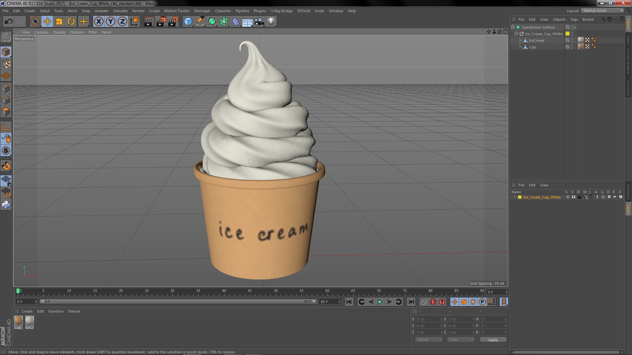This screenshot has height=355, width=632.
Task: Select the Scale tool
Action: (x=59, y=22)
